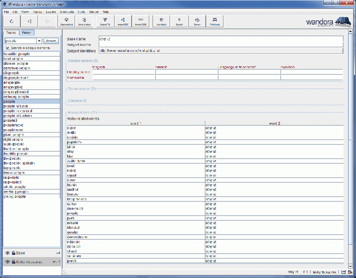The height and width of the screenshot is (278, 356).
Task: Select 'young people' in results list
Action: tap(32, 196)
